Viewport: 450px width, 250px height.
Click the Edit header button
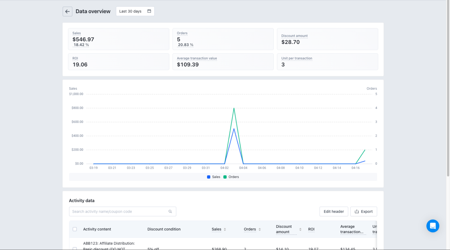[x=334, y=211]
